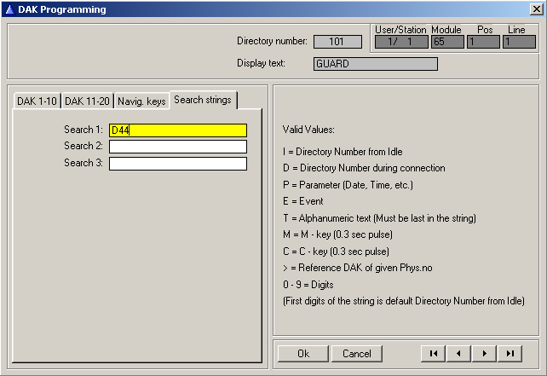The width and height of the screenshot is (547, 376).
Task: Close the DAK Programming window
Action: pyautogui.click(x=534, y=9)
